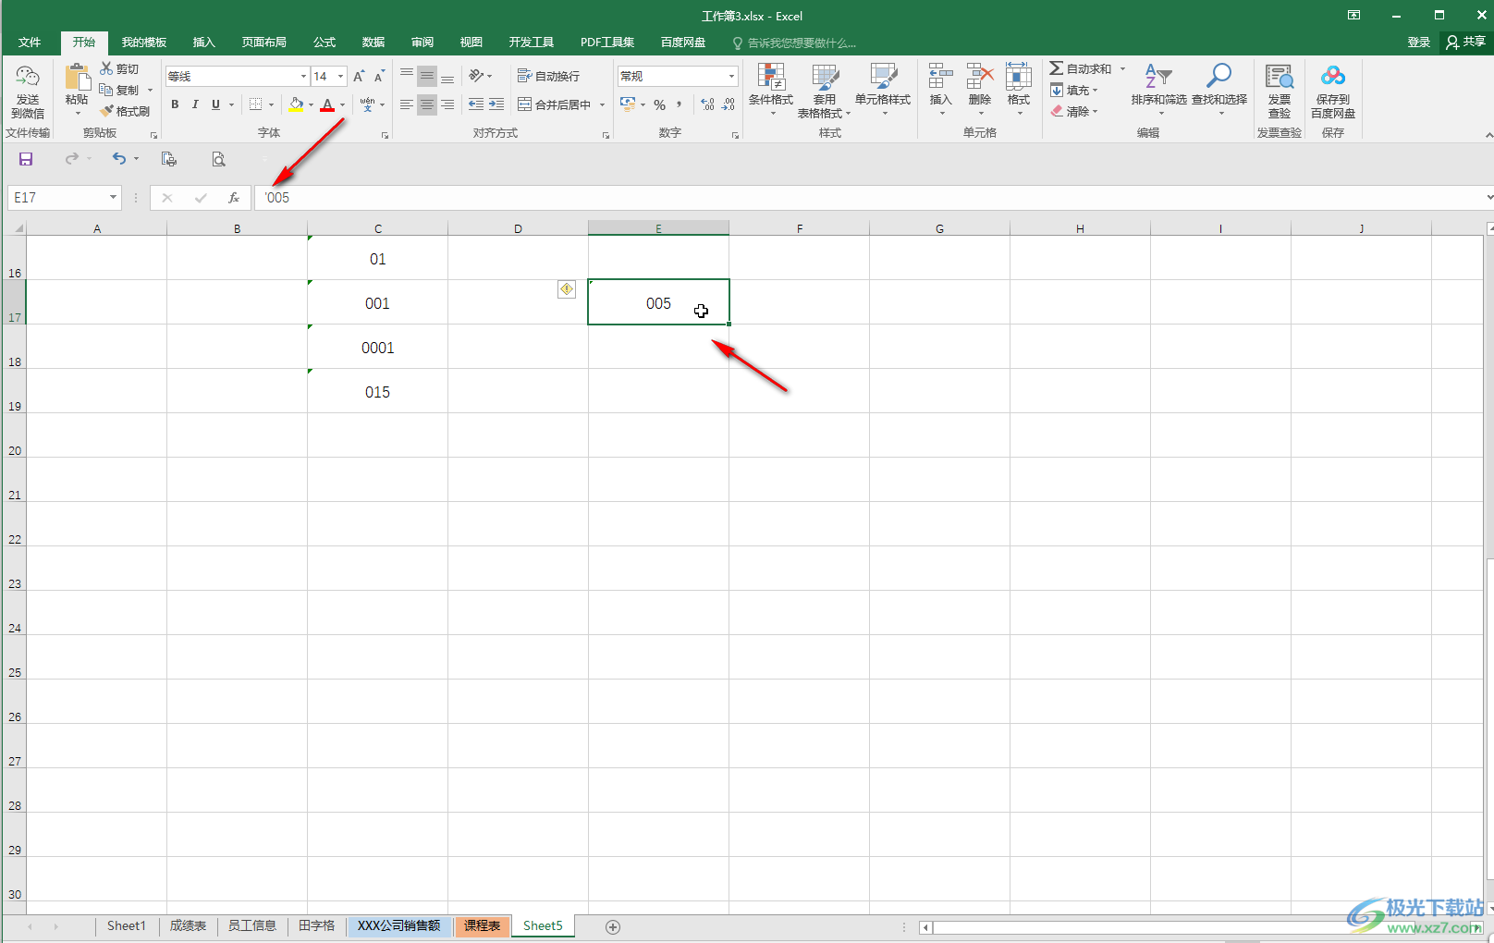The image size is (1494, 943).
Task: Switch to the Formulas tab
Action: (x=325, y=43)
